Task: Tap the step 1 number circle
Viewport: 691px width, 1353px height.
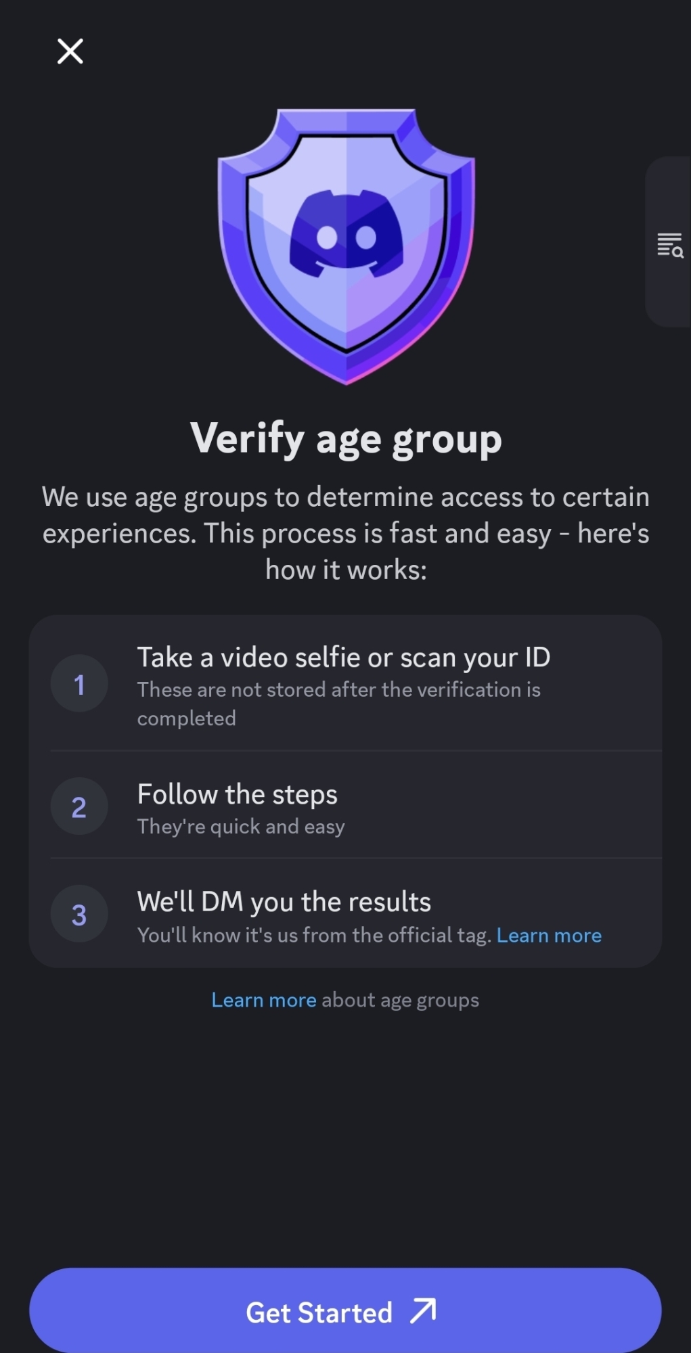Action: tap(79, 684)
